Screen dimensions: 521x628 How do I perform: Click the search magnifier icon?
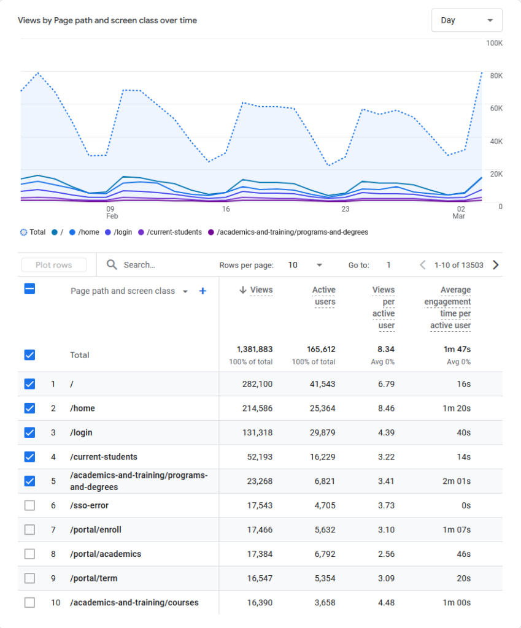coord(112,265)
